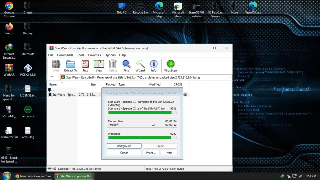
Task: Click the volume muted tray icon
Action: point(288,176)
